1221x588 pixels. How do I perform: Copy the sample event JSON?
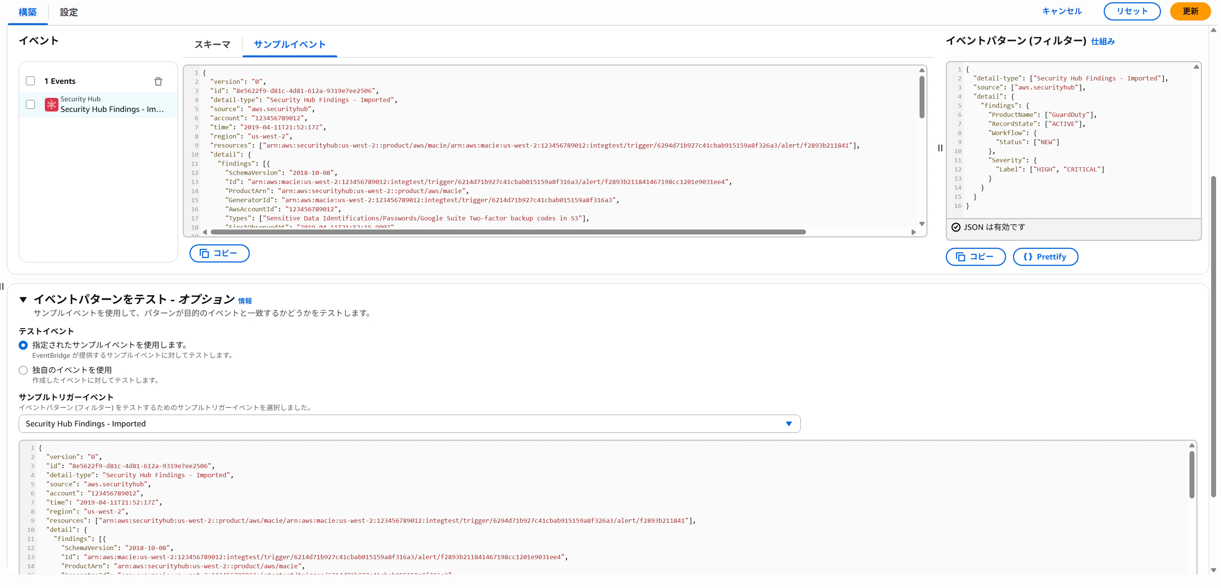point(219,253)
